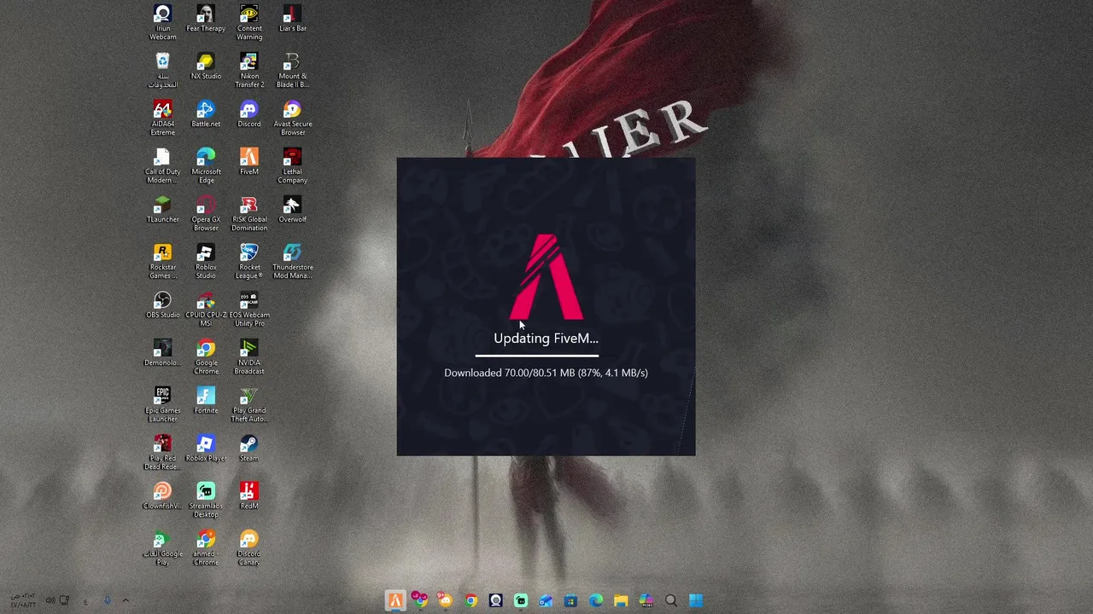Select the NVIDIA Broadcast desktop icon
Viewport: 1093px width, 614px height.
pos(249,356)
